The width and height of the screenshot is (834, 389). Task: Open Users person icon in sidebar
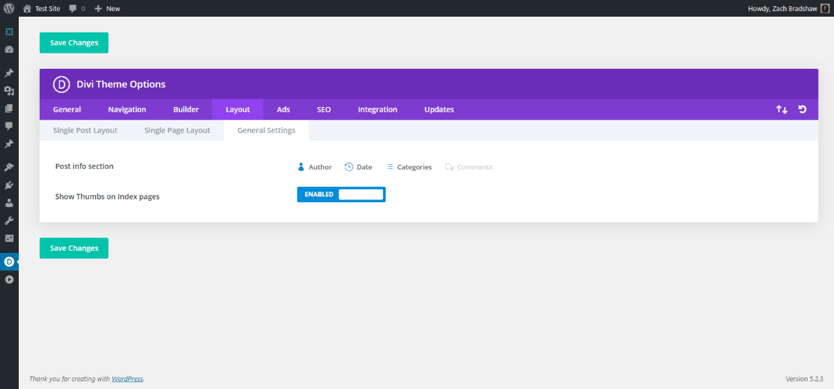[9, 203]
